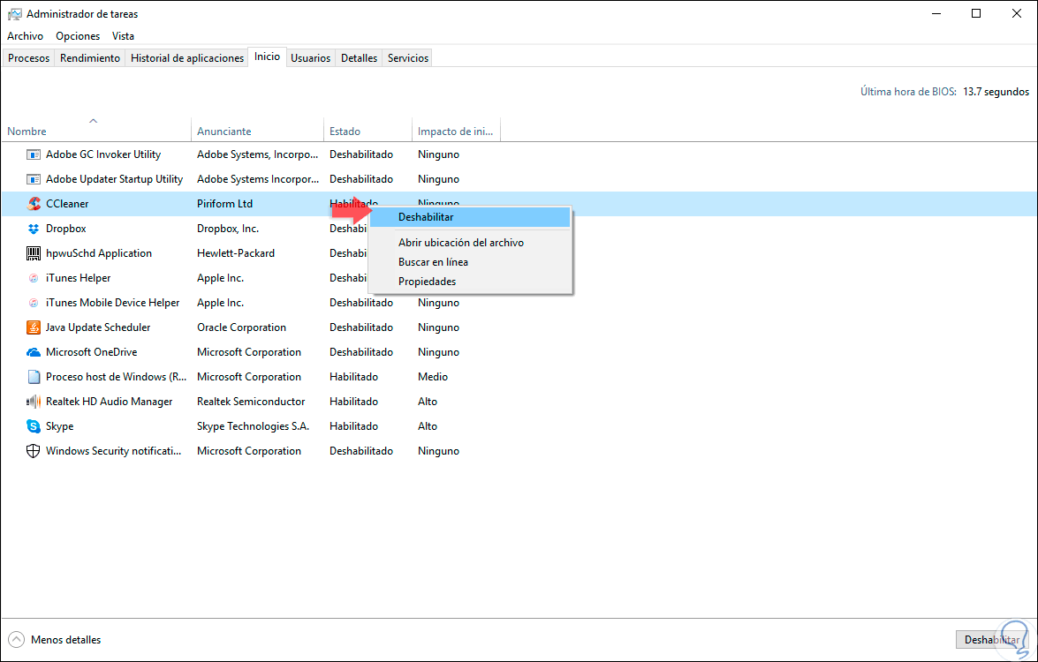Viewport: 1038px width, 662px height.
Task: Click the hpwuSchd Application icon
Action: pyautogui.click(x=33, y=253)
